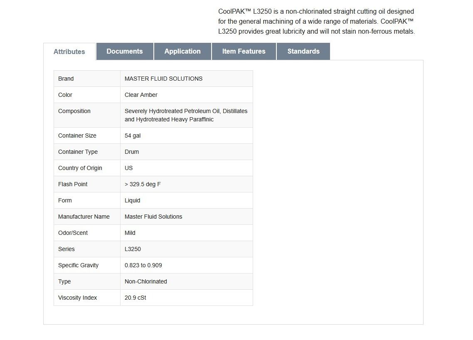
Task: Click the Liquid form value
Action: (132, 200)
